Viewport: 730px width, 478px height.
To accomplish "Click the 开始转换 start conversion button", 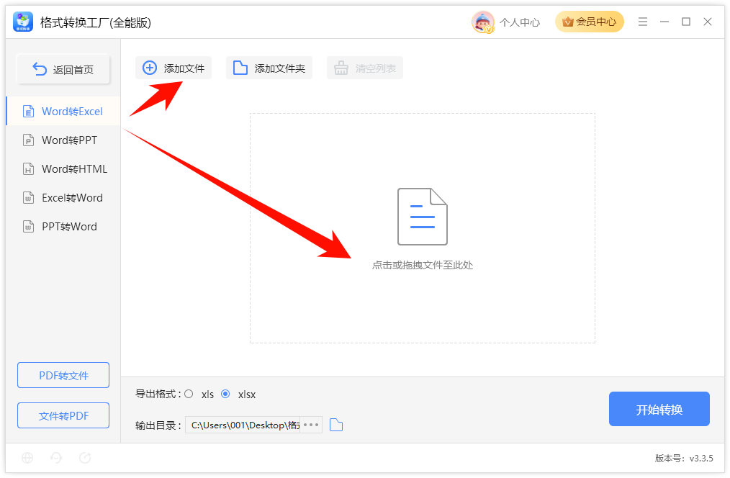I will point(659,409).
